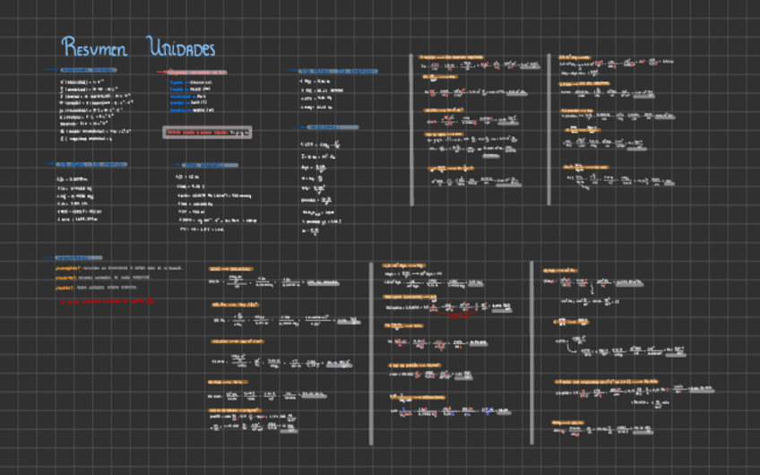Select the first orange heading in top-right panel
760x475 pixels.
tap(452, 57)
